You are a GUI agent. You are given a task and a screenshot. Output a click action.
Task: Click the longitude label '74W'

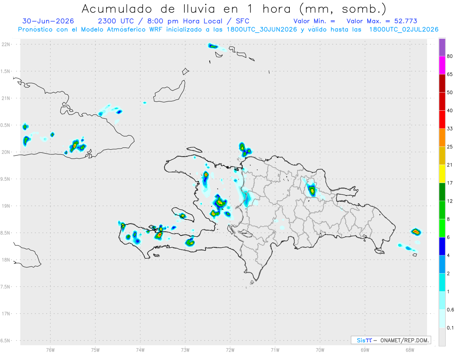click(x=140, y=350)
